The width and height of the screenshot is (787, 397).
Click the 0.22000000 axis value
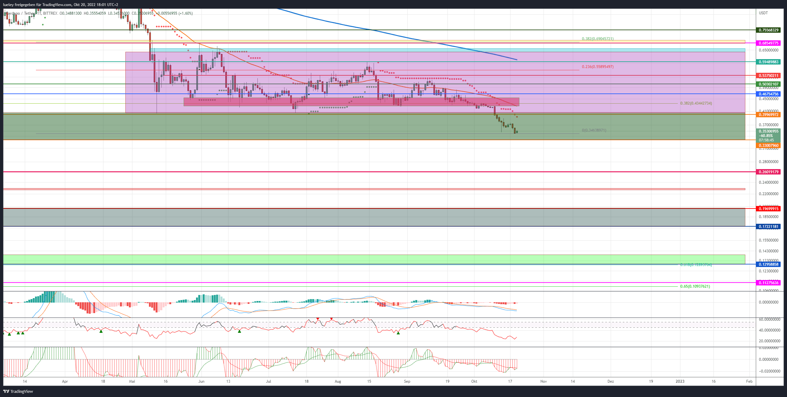pyautogui.click(x=769, y=194)
